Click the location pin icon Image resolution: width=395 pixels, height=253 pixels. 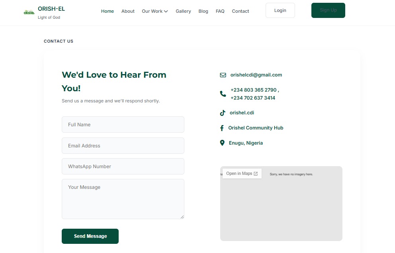[222, 143]
